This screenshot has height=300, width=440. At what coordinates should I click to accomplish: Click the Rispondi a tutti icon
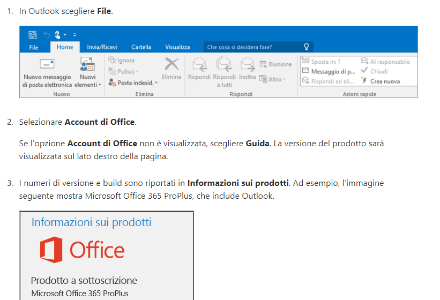pyautogui.click(x=224, y=64)
